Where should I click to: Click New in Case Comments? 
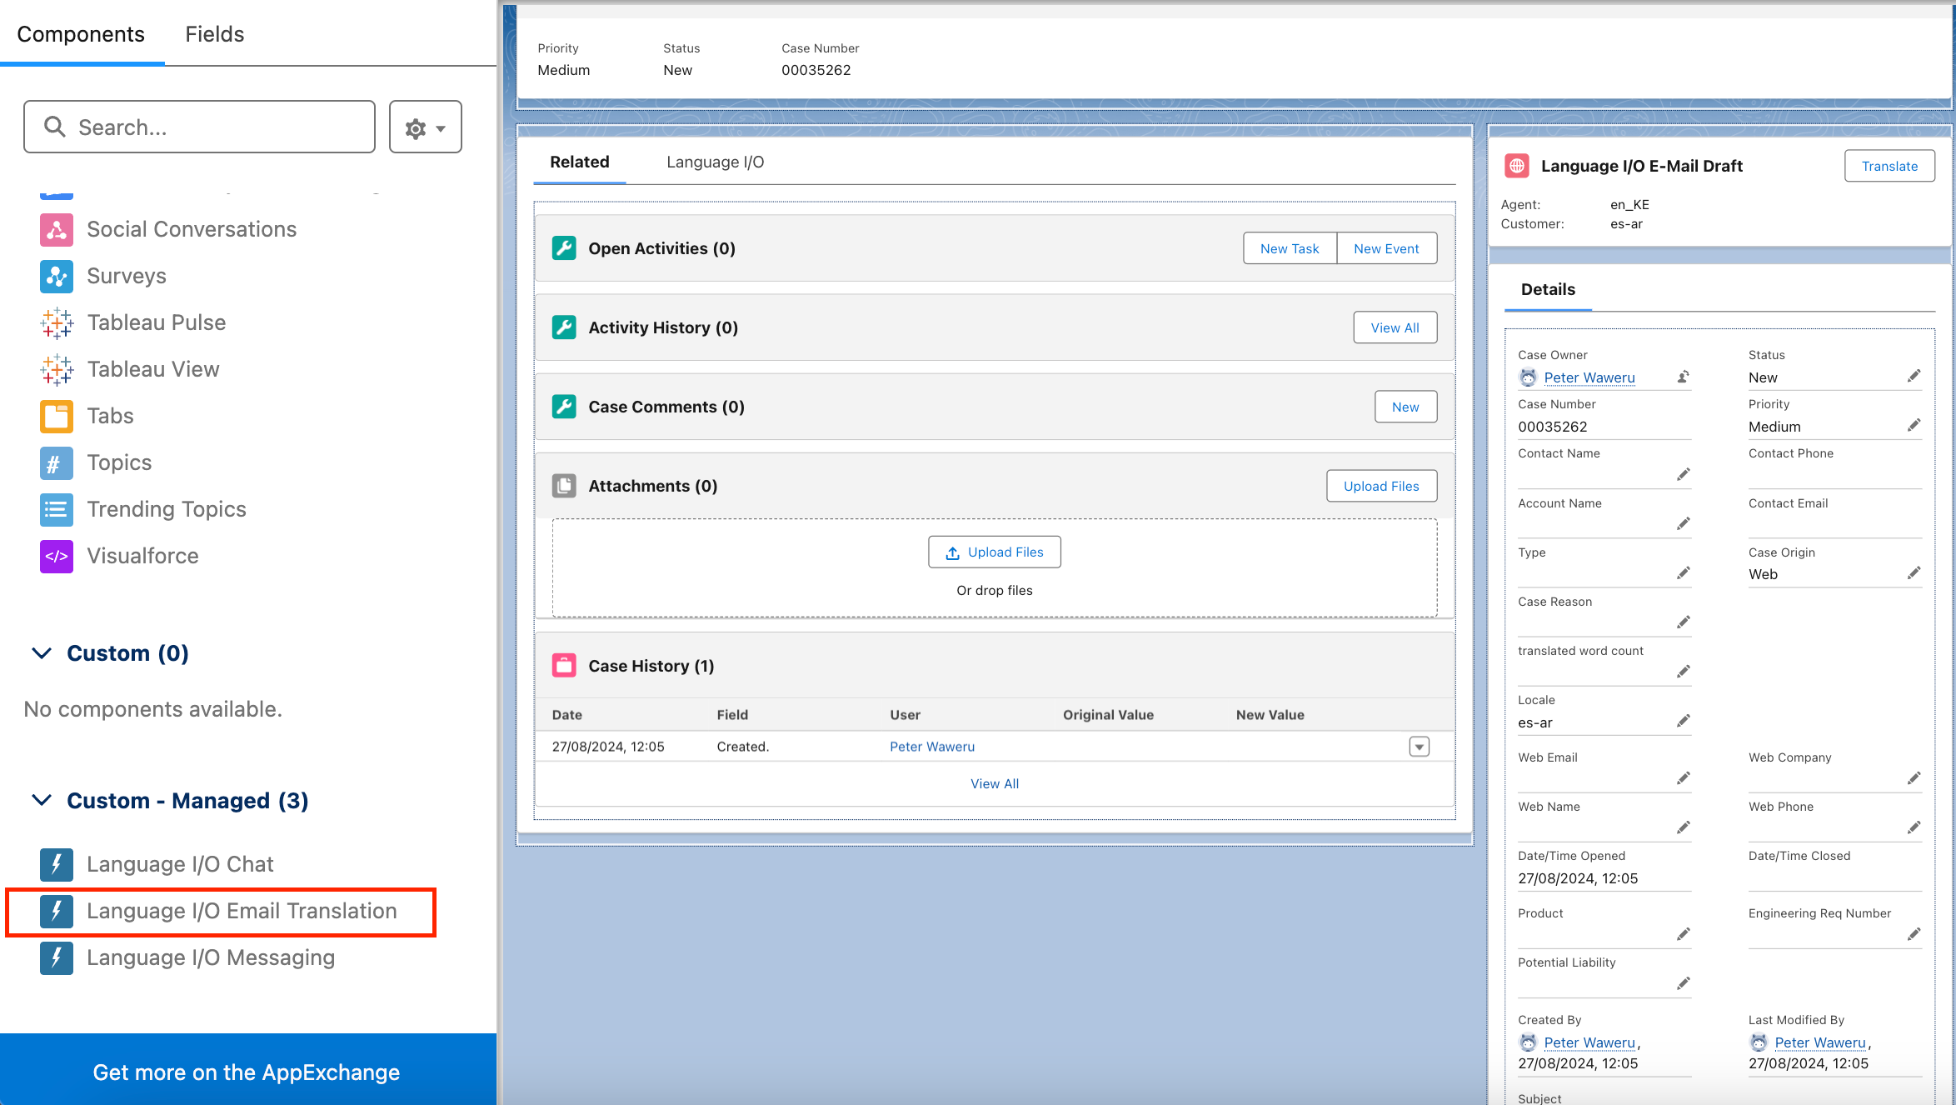coord(1405,407)
